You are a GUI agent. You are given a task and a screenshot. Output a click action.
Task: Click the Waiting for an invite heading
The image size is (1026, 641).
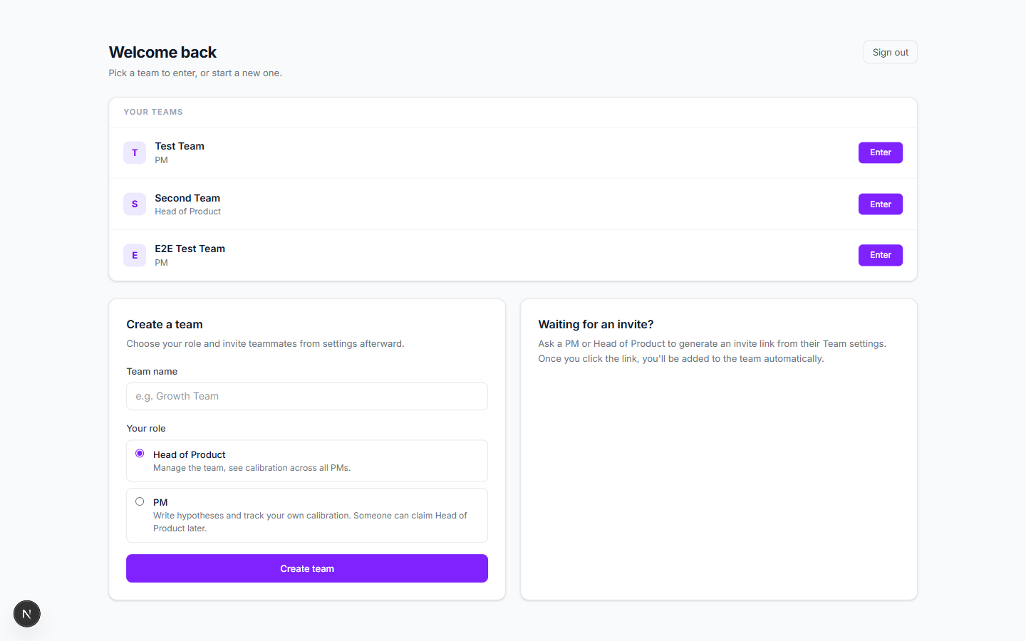(x=596, y=324)
